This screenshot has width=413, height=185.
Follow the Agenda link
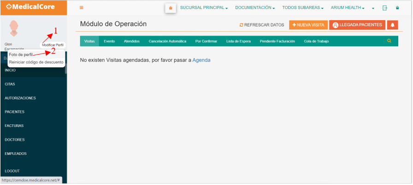(x=201, y=60)
